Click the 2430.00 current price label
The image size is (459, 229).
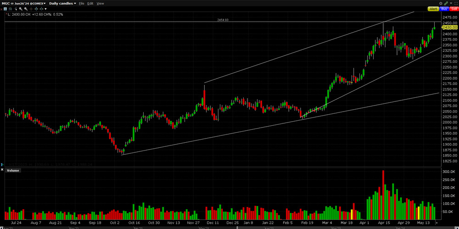coord(449,28)
